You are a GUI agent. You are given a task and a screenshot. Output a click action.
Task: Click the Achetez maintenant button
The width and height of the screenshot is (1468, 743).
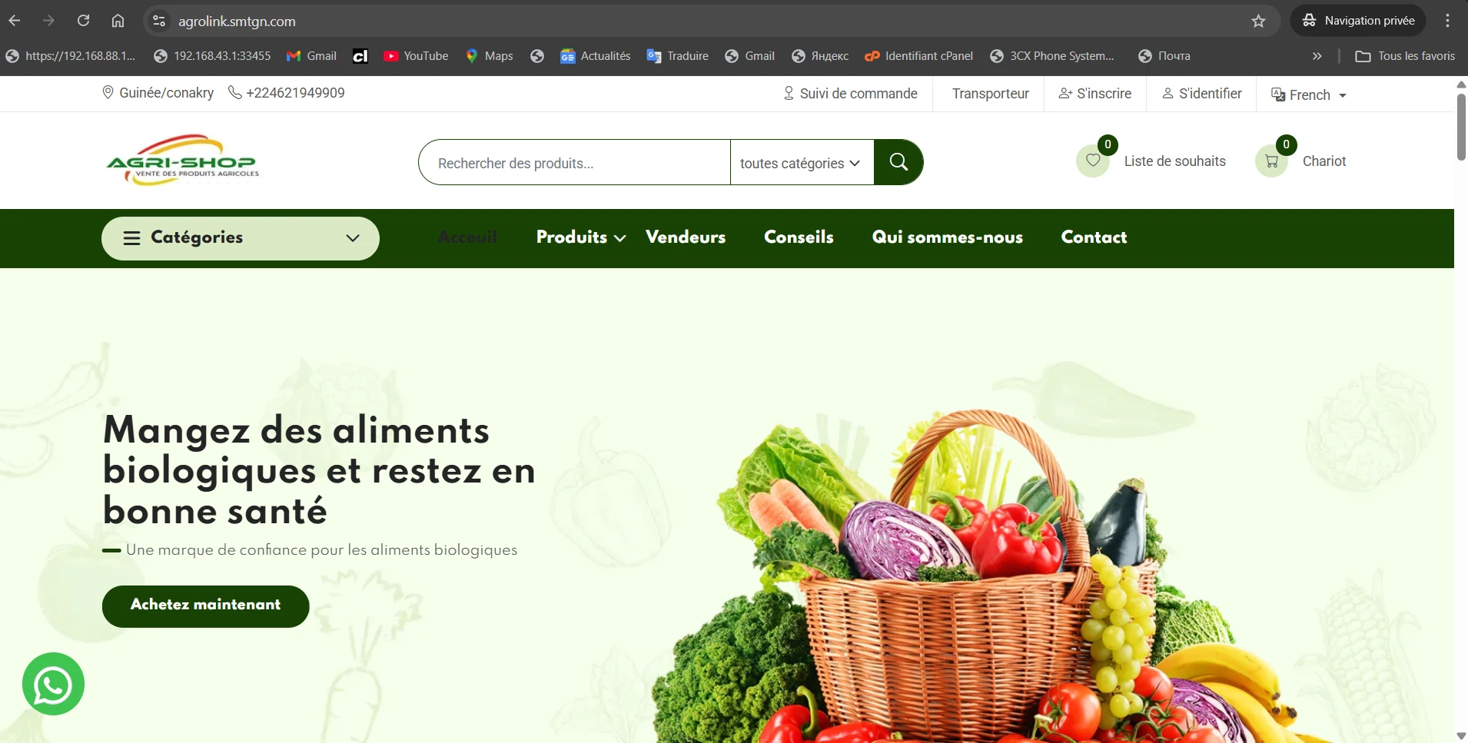point(205,605)
